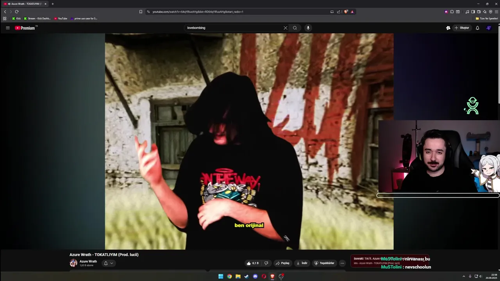Open Brave from the taskbar

point(272,276)
